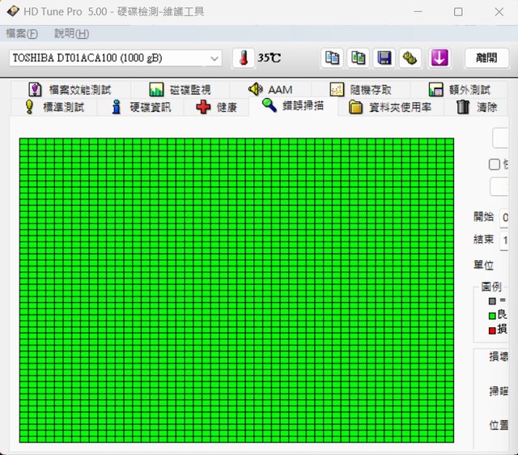This screenshot has width=518, height=455.
Task: Open the 磁碟監視 disk monitor tab
Action: click(180, 89)
